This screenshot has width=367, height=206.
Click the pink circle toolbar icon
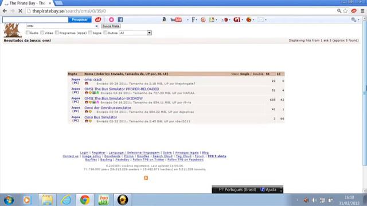(111, 19)
